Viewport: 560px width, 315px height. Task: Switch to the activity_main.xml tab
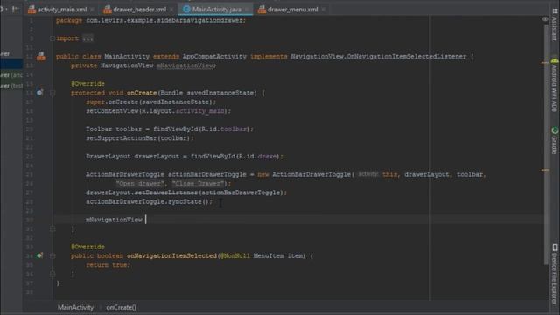point(62,10)
